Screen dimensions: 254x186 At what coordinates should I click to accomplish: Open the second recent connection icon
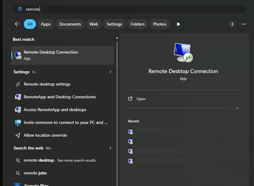(x=130, y=142)
